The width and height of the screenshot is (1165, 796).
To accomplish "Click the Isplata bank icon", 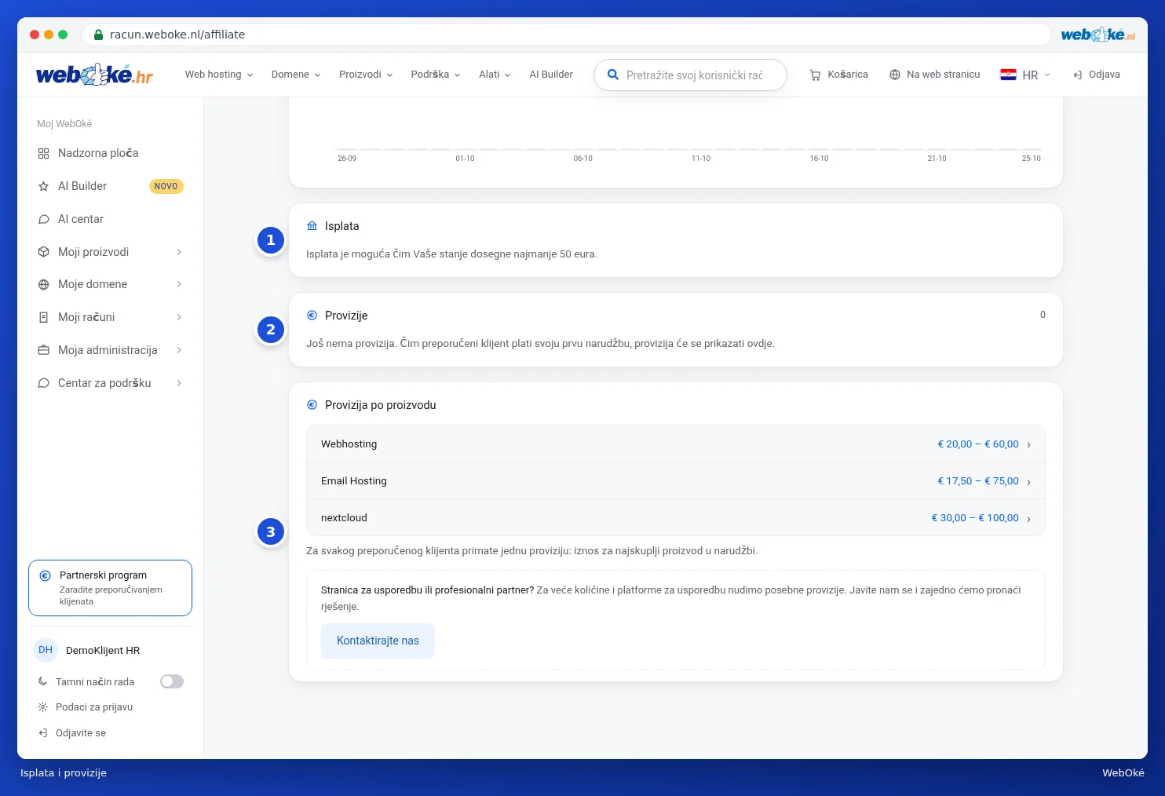I will click(x=312, y=226).
